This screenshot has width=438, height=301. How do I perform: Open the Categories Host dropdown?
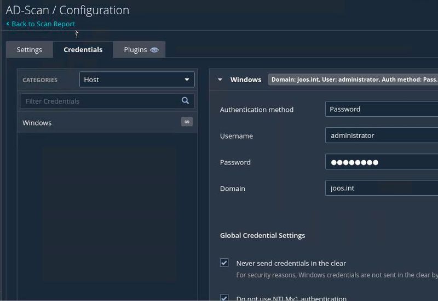point(137,79)
